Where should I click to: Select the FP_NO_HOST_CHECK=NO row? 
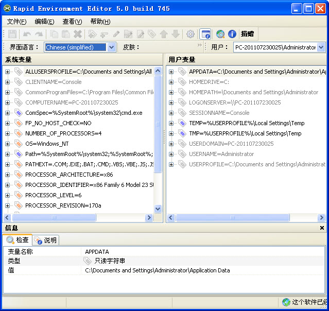[58, 123]
